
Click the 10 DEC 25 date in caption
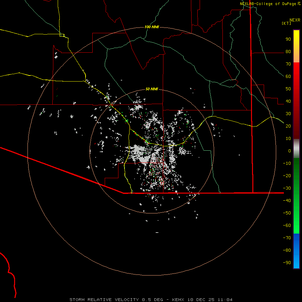click(201, 300)
